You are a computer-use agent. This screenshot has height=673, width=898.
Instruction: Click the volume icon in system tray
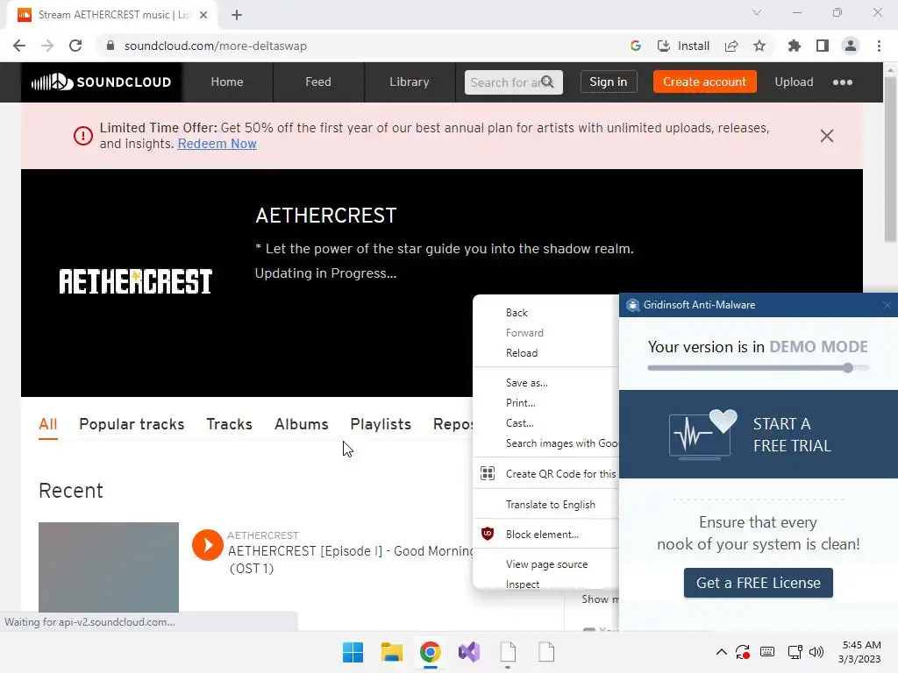(816, 652)
